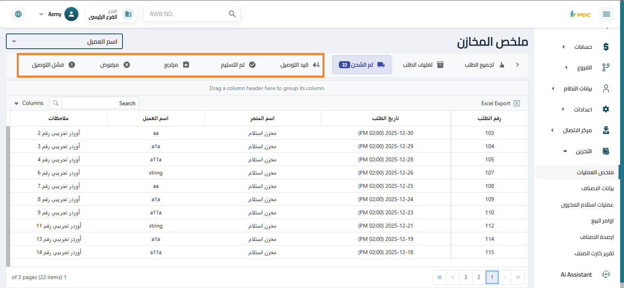Expand the الفروع menu arrow

tap(566, 67)
